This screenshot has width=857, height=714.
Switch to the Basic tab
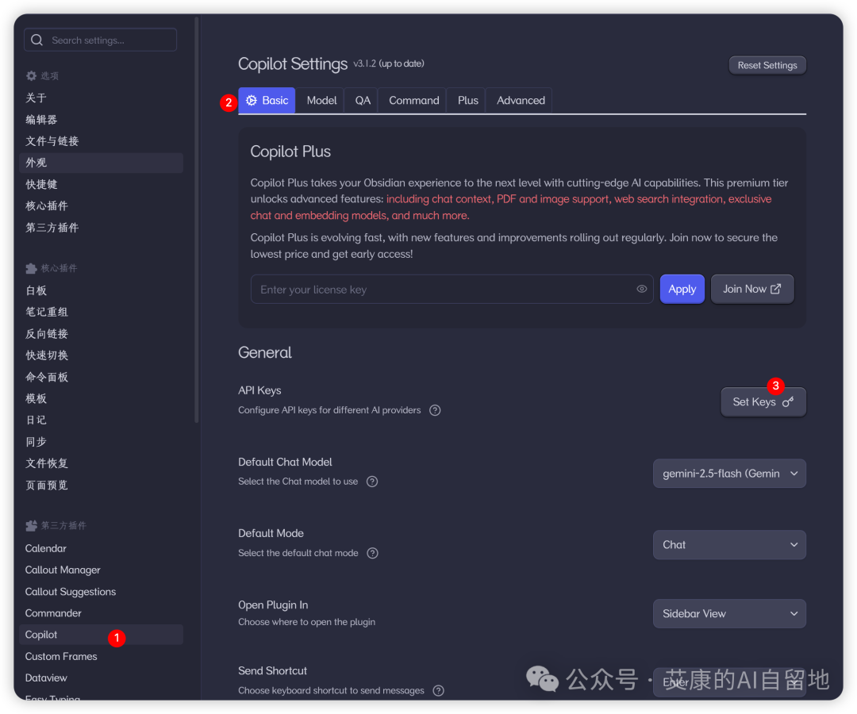[267, 101]
